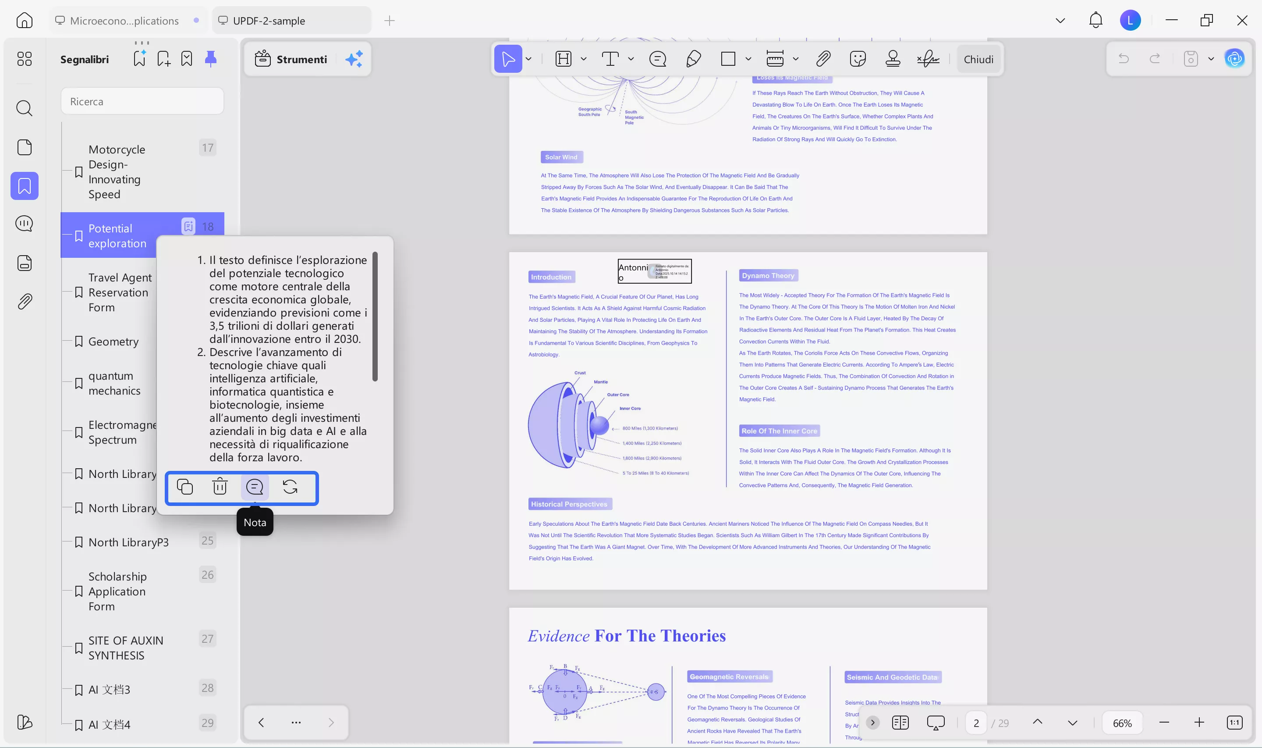Delete the note using the trash icon
This screenshot has width=1262, height=748.
[x=220, y=487]
